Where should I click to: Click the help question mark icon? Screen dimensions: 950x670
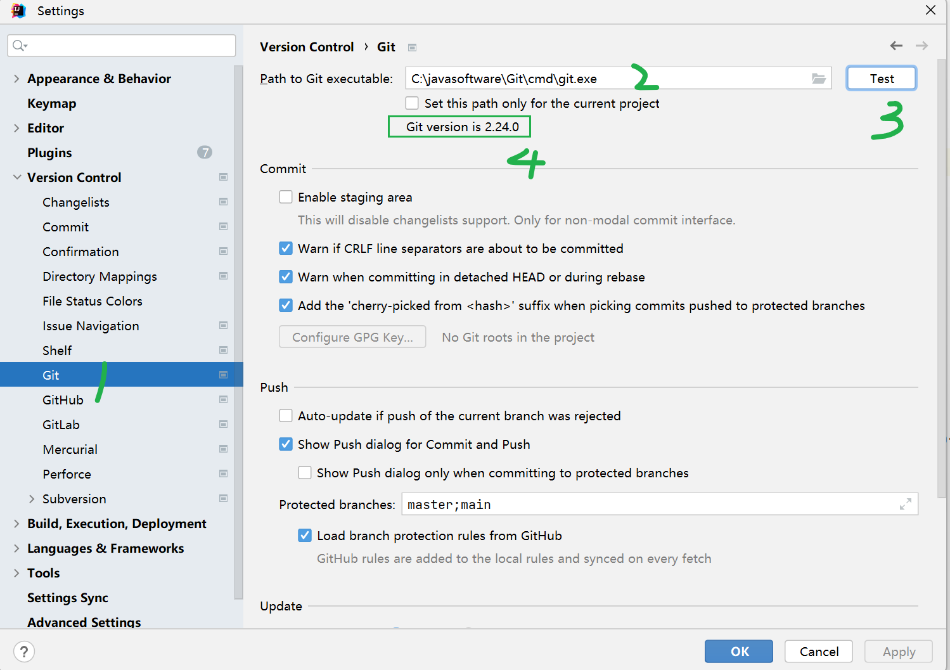click(24, 652)
